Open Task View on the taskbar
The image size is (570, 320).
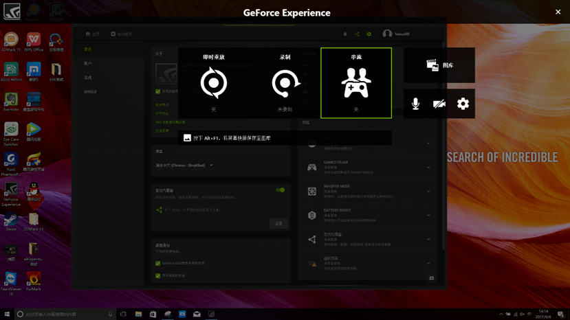123,314
